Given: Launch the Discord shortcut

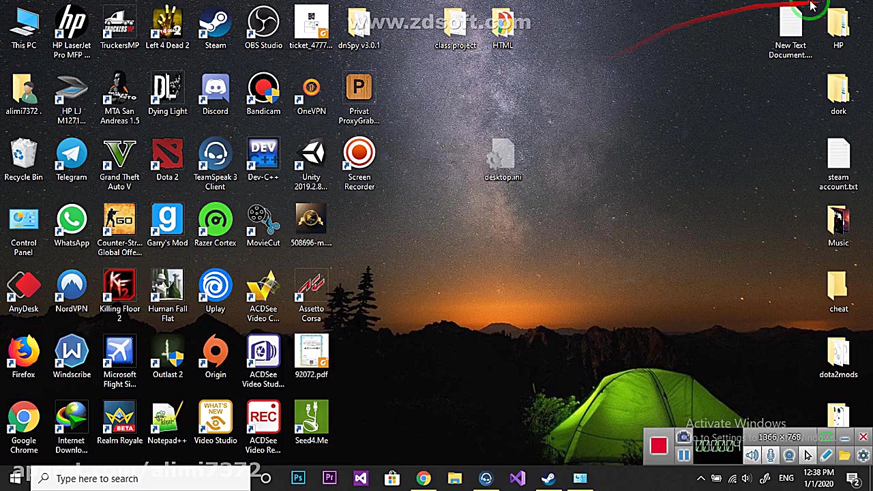Looking at the screenshot, I should point(216,94).
